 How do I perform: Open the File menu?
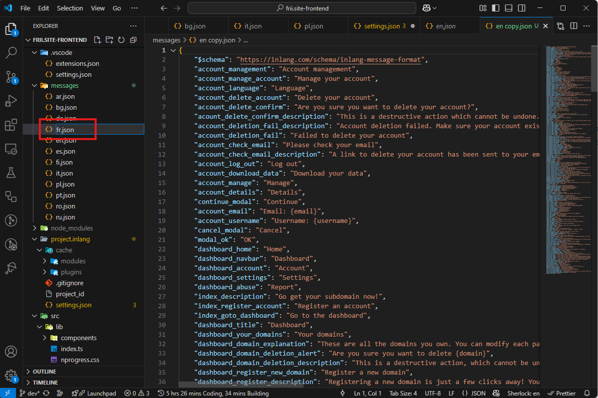25,8
